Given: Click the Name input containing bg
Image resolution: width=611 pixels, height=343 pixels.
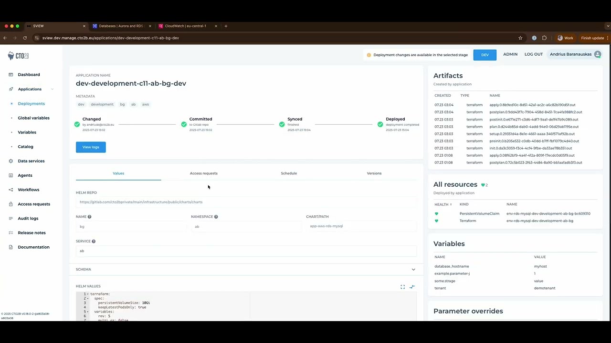Looking at the screenshot, I should pos(130,227).
